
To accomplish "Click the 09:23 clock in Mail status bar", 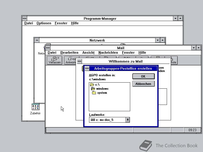I will [192, 130].
